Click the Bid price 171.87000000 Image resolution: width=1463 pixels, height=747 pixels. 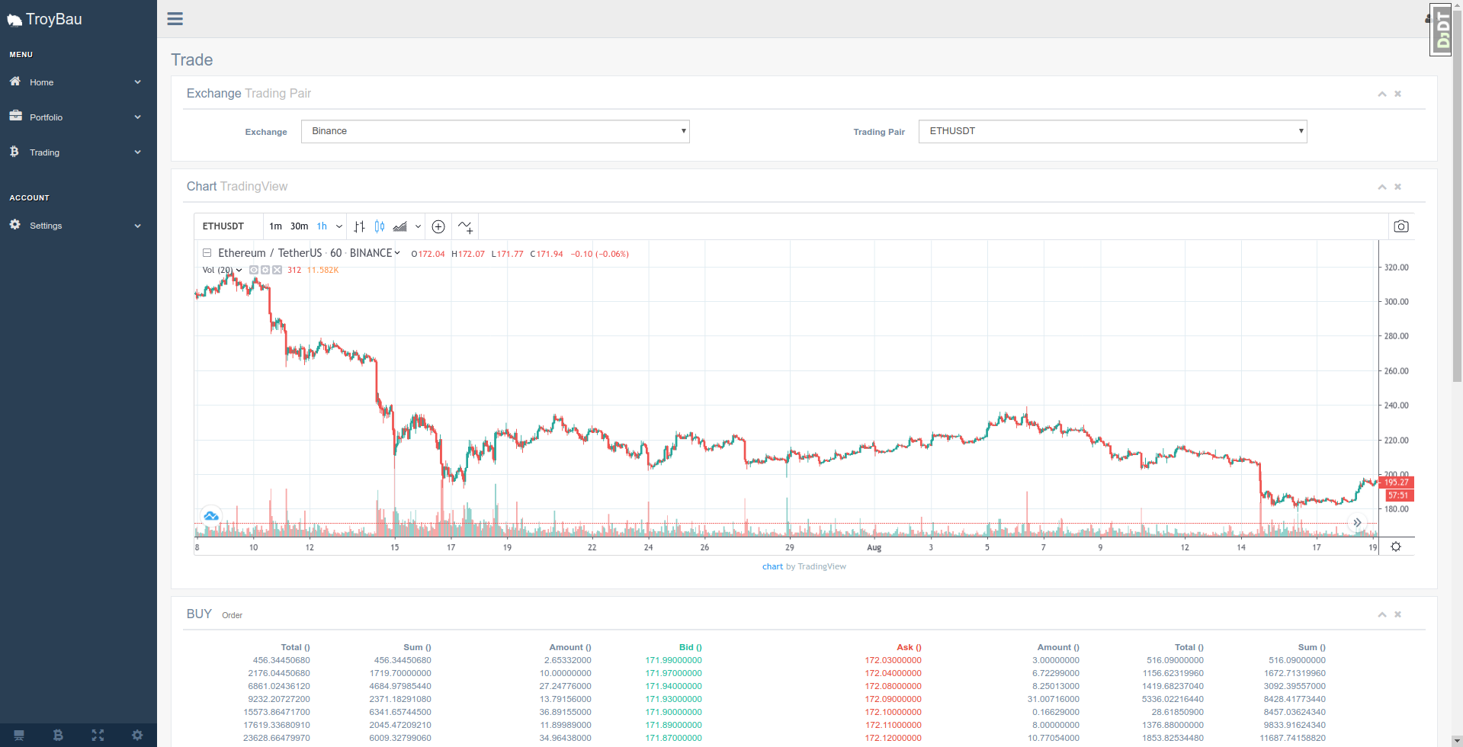click(x=673, y=739)
